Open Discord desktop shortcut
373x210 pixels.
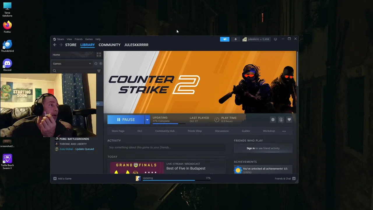(7, 65)
